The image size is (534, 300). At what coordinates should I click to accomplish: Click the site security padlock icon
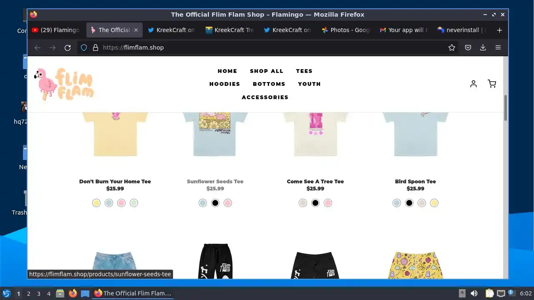tap(95, 47)
